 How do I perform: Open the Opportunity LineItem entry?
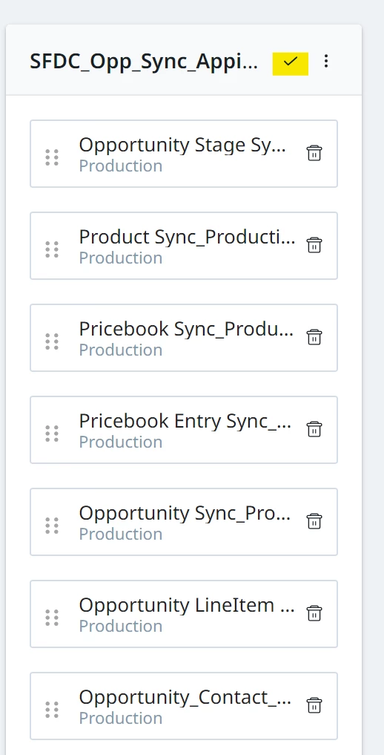[x=184, y=614]
